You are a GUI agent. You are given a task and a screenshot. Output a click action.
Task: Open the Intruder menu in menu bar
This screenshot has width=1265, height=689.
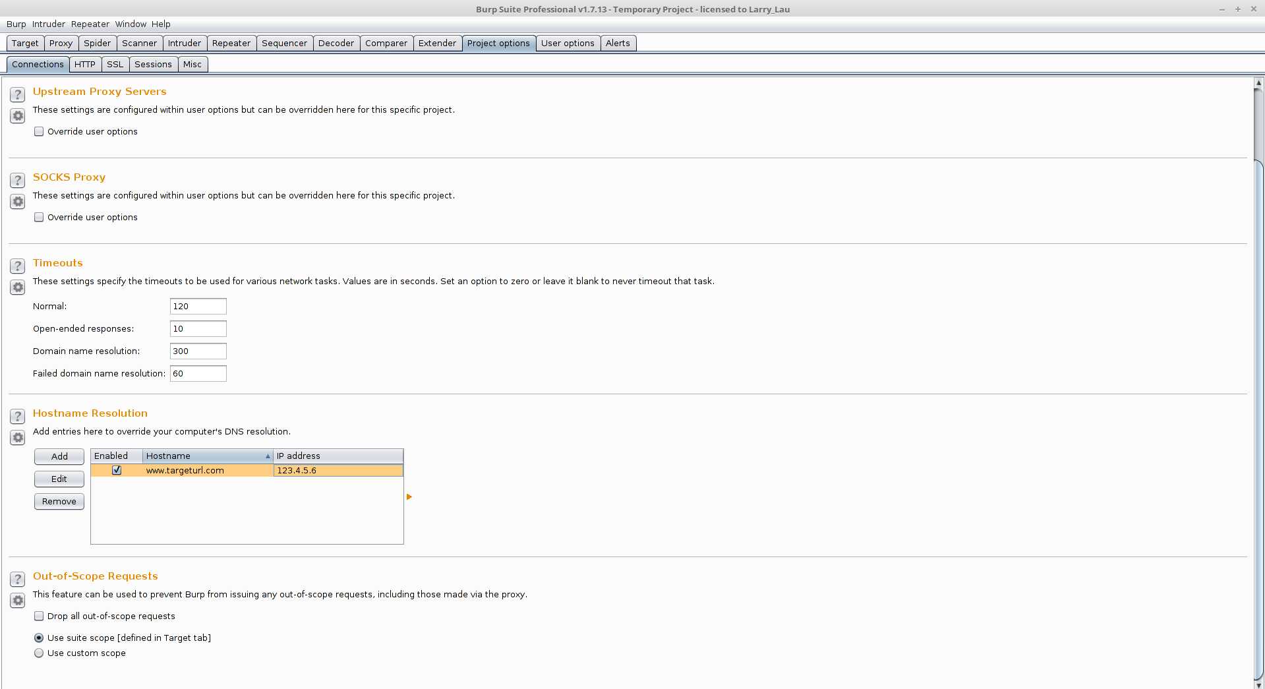(49, 24)
